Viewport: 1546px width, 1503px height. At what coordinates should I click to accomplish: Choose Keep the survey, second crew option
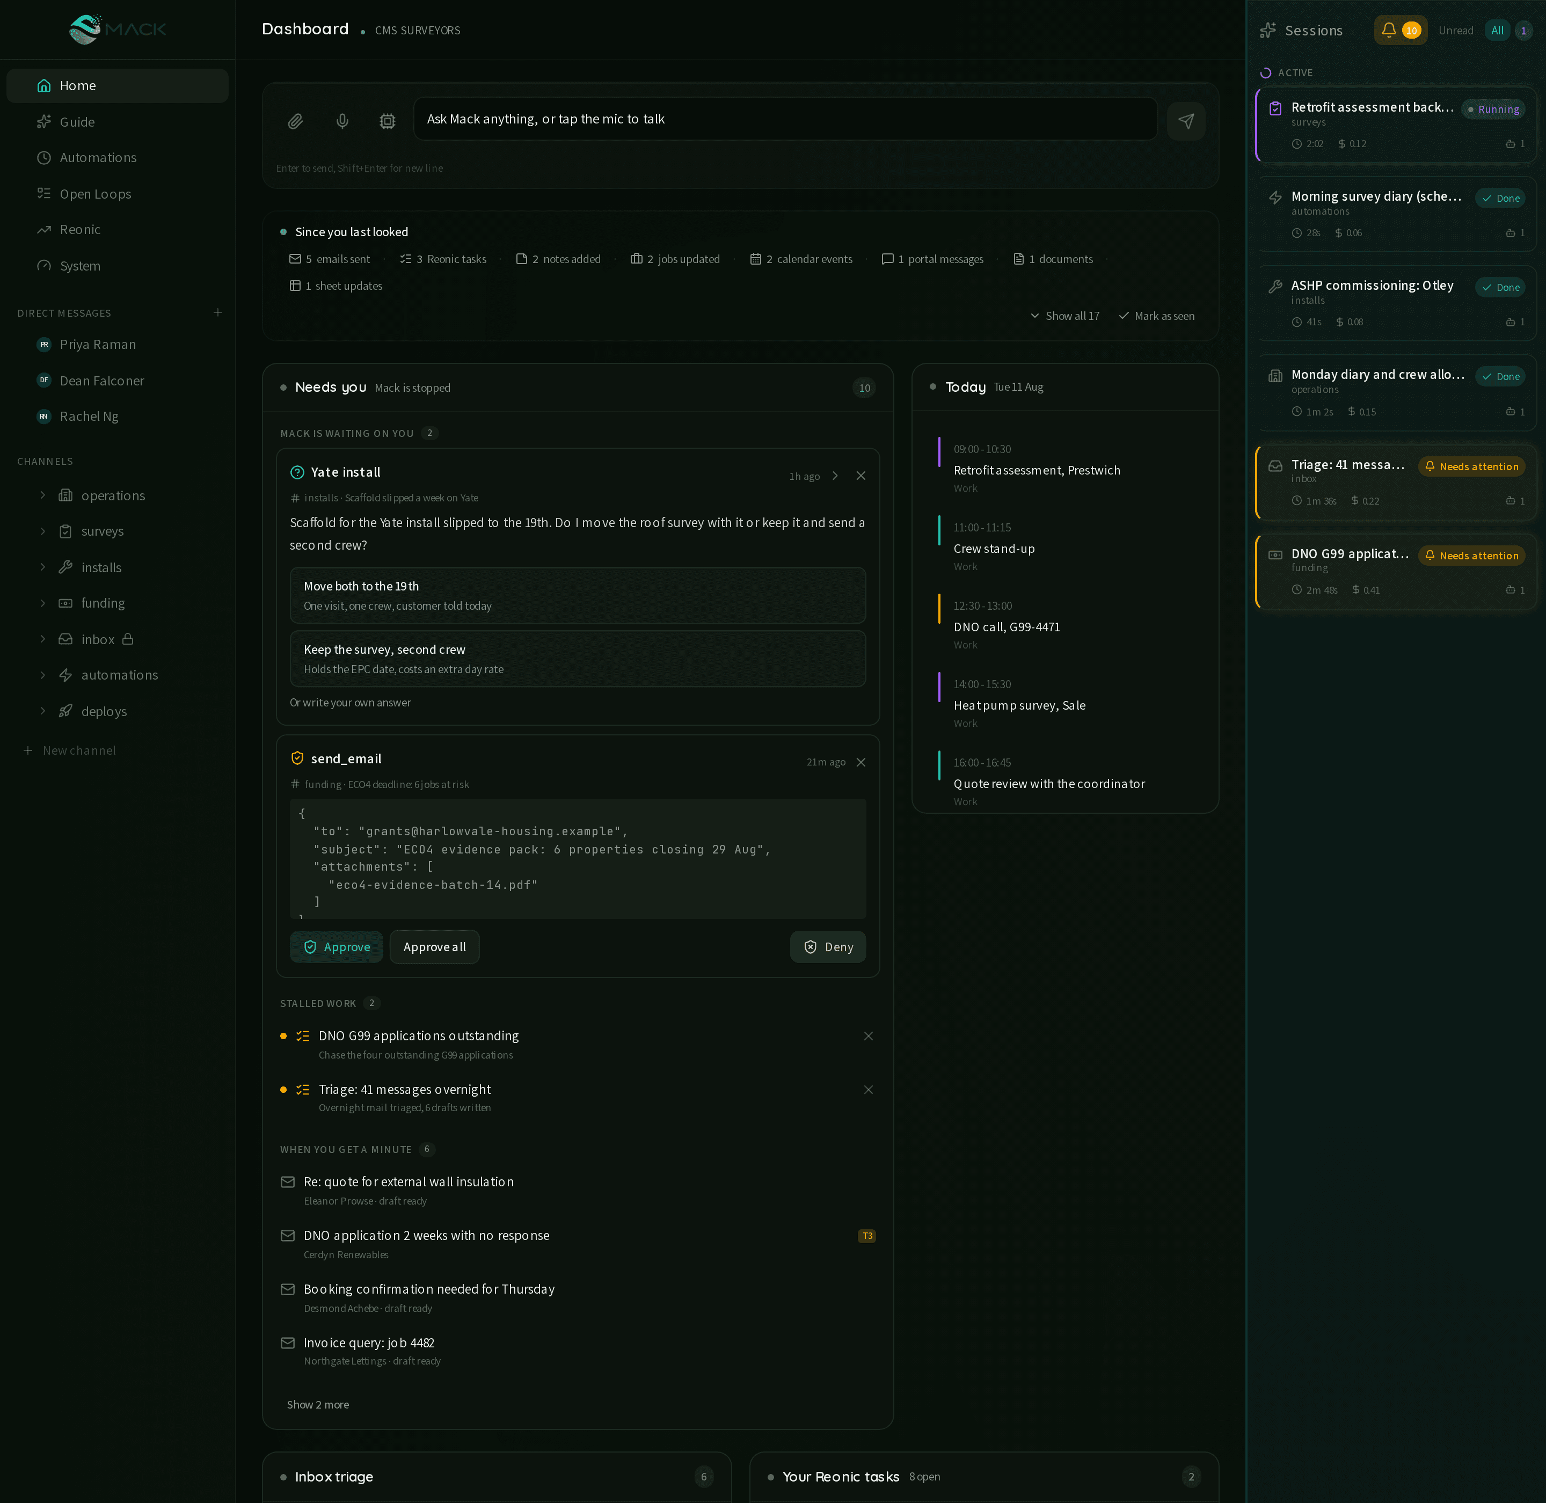pos(577,658)
